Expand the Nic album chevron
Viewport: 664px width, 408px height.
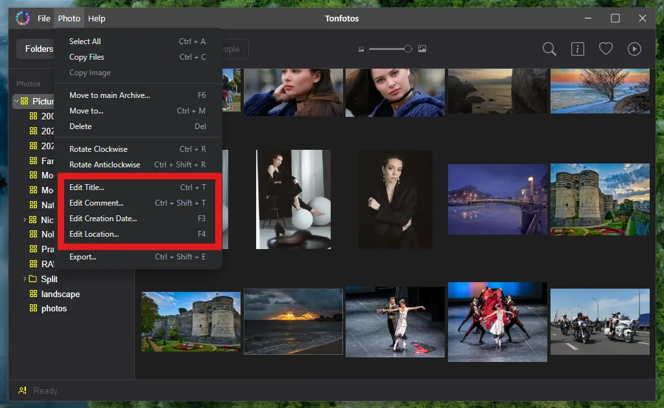point(24,219)
